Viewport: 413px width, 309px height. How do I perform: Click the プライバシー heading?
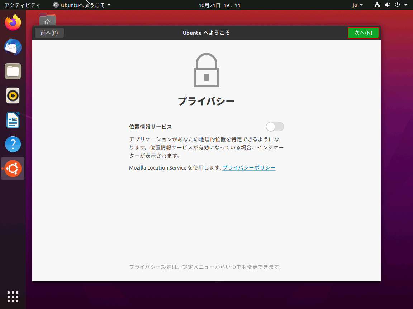point(206,101)
